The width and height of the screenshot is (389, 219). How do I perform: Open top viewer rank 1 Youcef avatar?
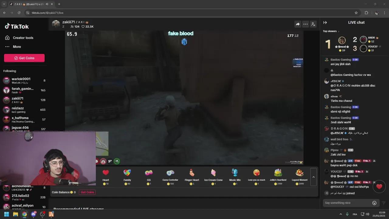342,40
